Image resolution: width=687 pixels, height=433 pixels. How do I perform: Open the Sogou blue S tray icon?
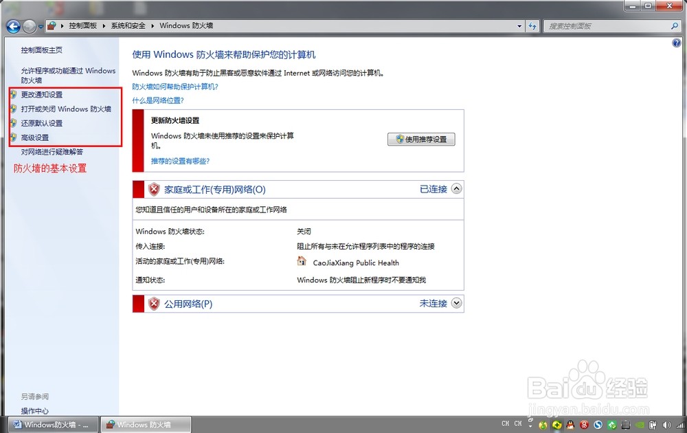click(x=598, y=425)
